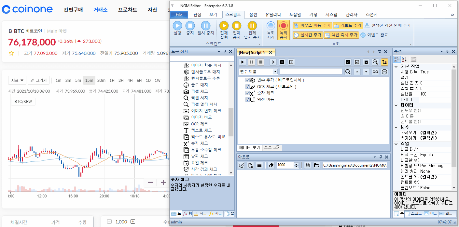Switch to the 유틸리티 ribbon tab

point(273,15)
